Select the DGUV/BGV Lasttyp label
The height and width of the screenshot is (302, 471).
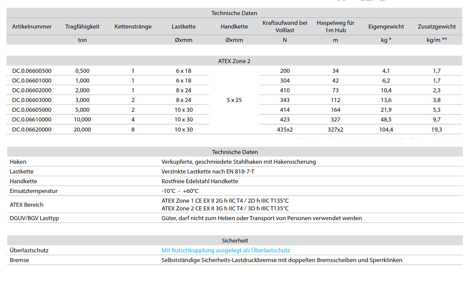point(34,218)
